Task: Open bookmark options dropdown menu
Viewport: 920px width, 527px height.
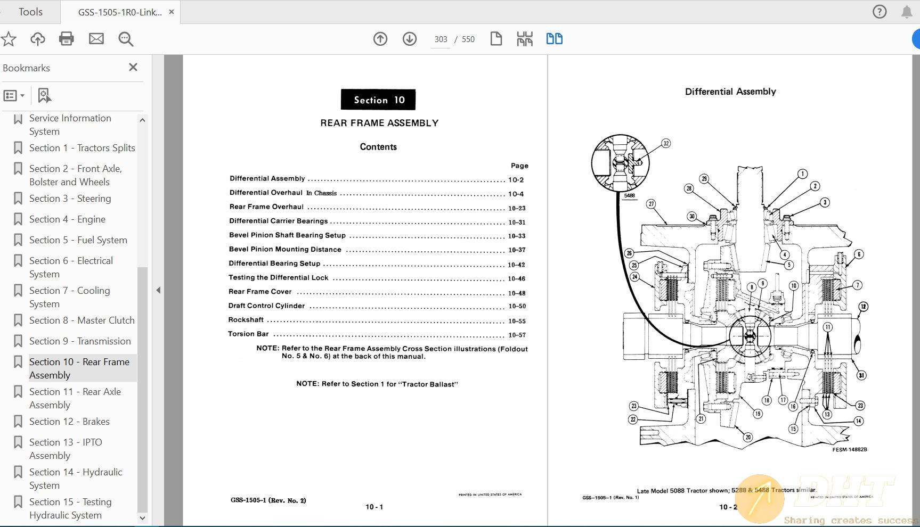Action: (x=14, y=96)
